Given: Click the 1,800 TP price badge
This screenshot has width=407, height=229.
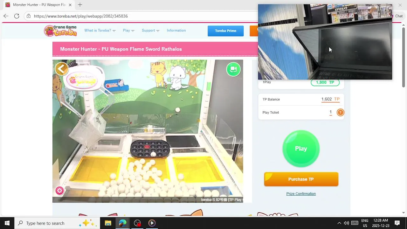Looking at the screenshot, I should pyautogui.click(x=325, y=82).
